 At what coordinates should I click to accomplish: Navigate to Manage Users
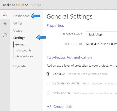24,56
